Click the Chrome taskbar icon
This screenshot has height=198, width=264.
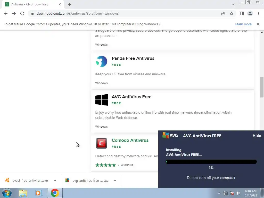(55, 193)
